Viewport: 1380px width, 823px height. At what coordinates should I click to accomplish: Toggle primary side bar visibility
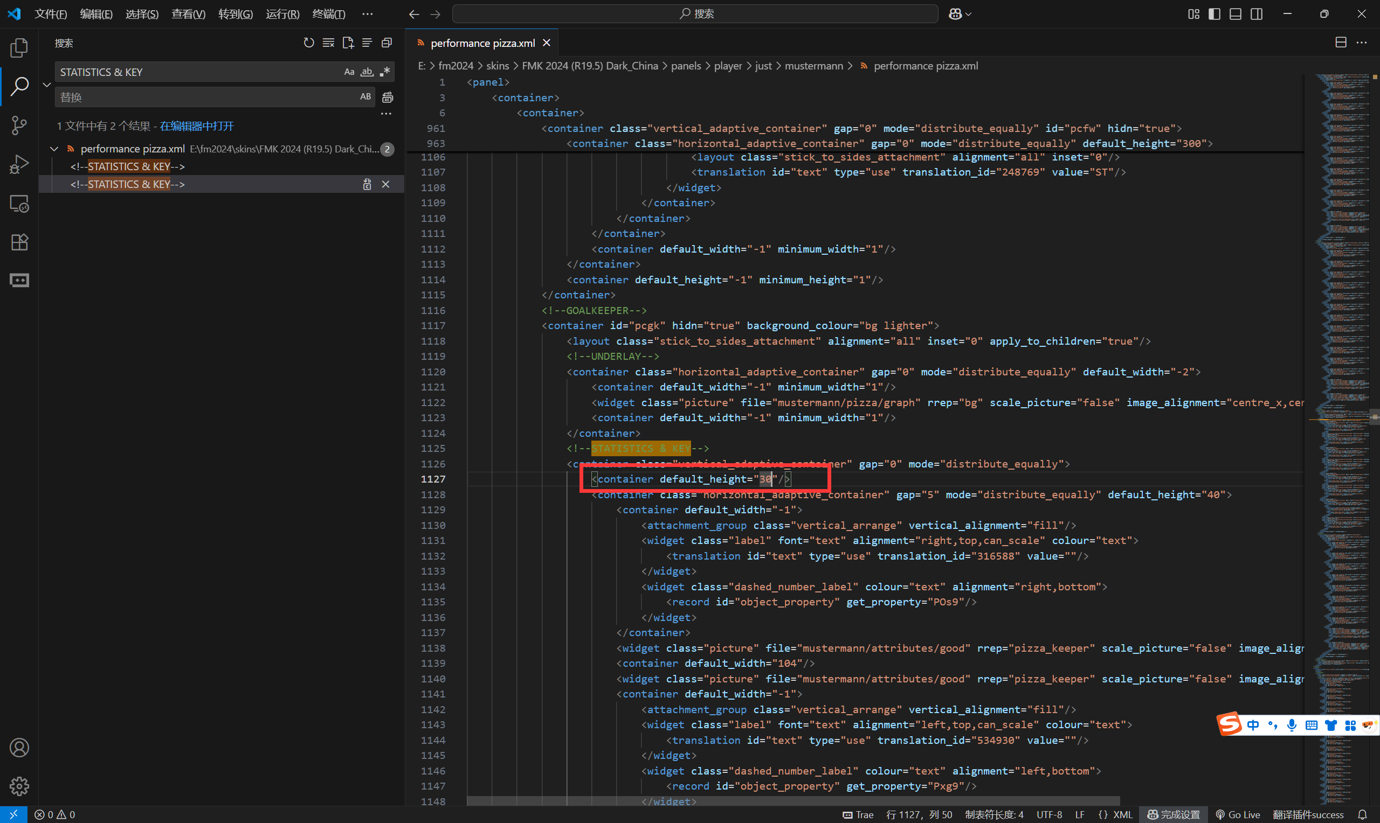(x=1214, y=14)
